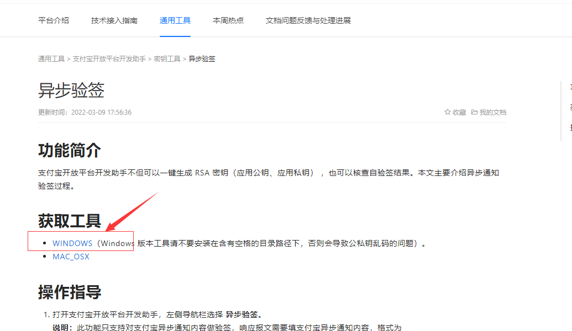Download the MAC_OSX tool link
This screenshot has height=331, width=572.
(71, 257)
